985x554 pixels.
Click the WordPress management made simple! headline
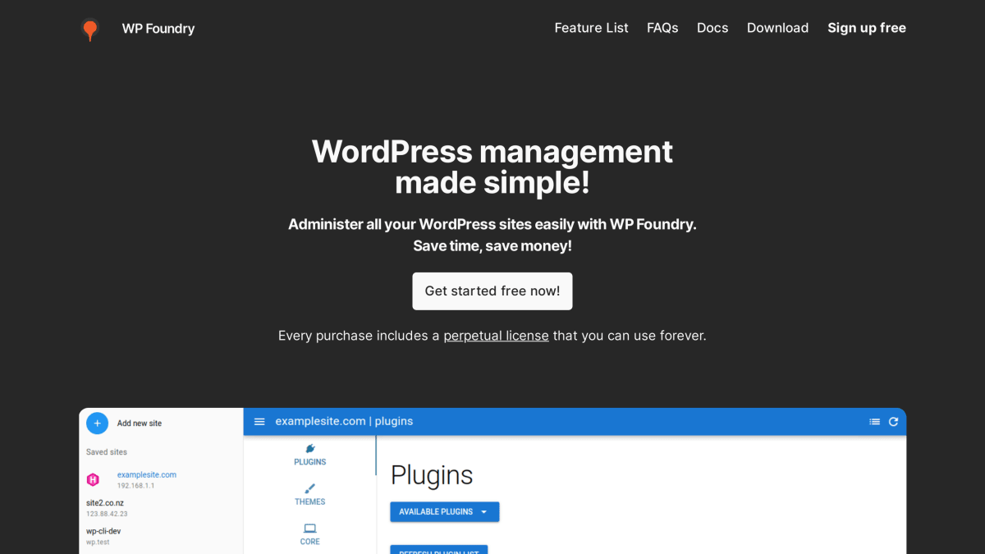(492, 167)
